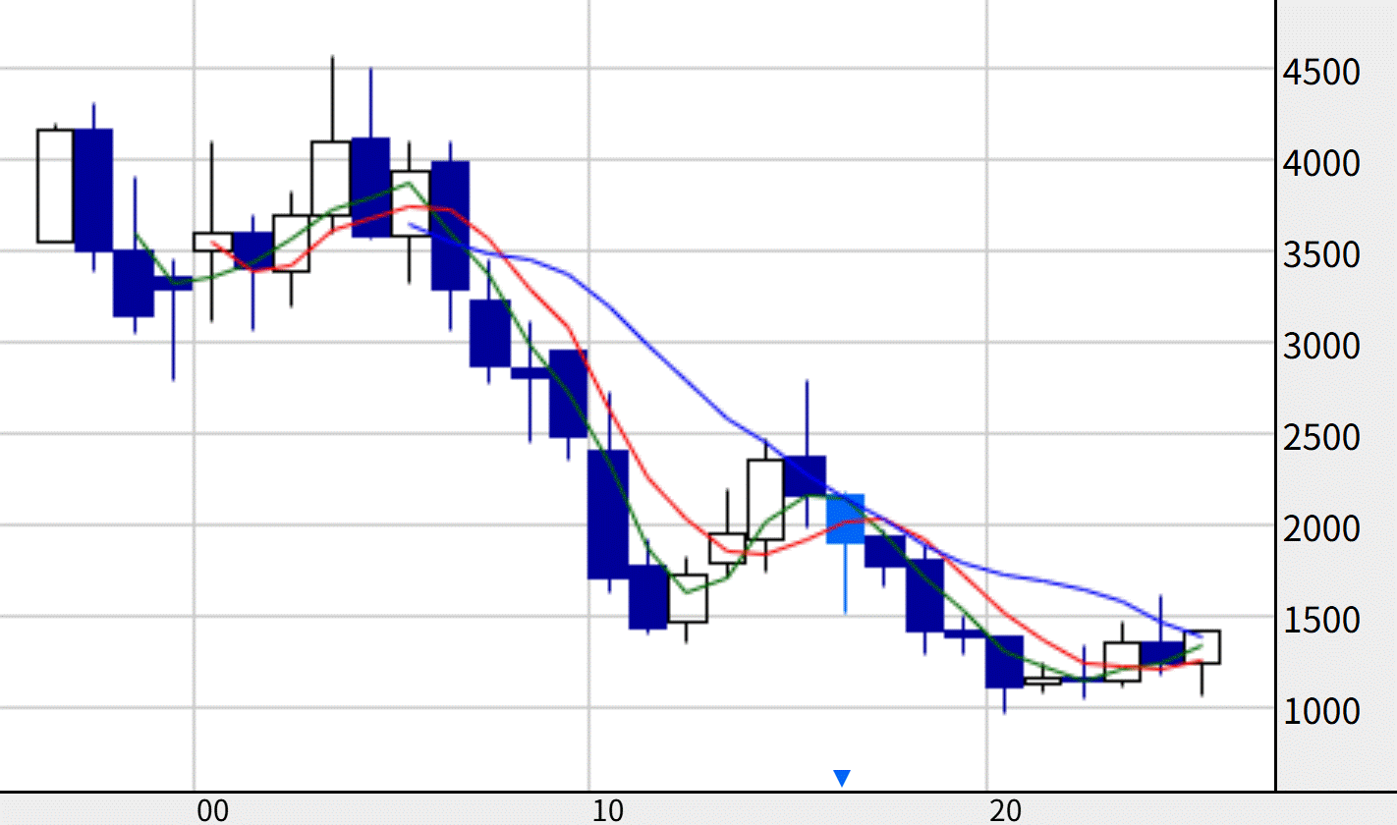The image size is (1397, 825).
Task: Select the last white candlestick at far right
Action: point(1201,646)
